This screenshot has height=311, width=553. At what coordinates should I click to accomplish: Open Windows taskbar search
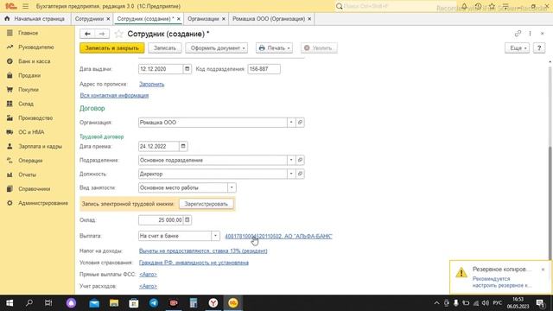[x=29, y=303]
